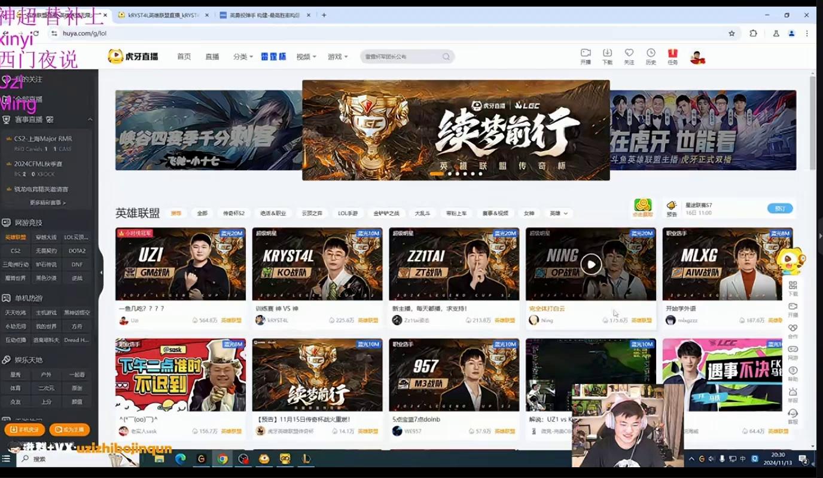823x478 pixels.
Task: Select the 全部 category filter tab
Action: click(202, 213)
